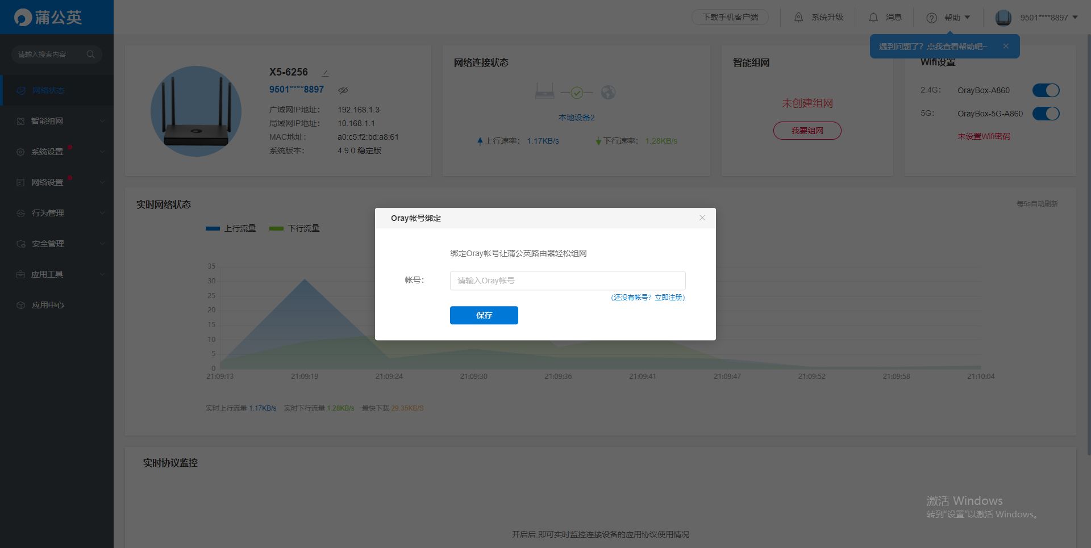This screenshot has width=1091, height=548.
Task: Toggle the eye icon next to 9501****8897
Action: 343,90
